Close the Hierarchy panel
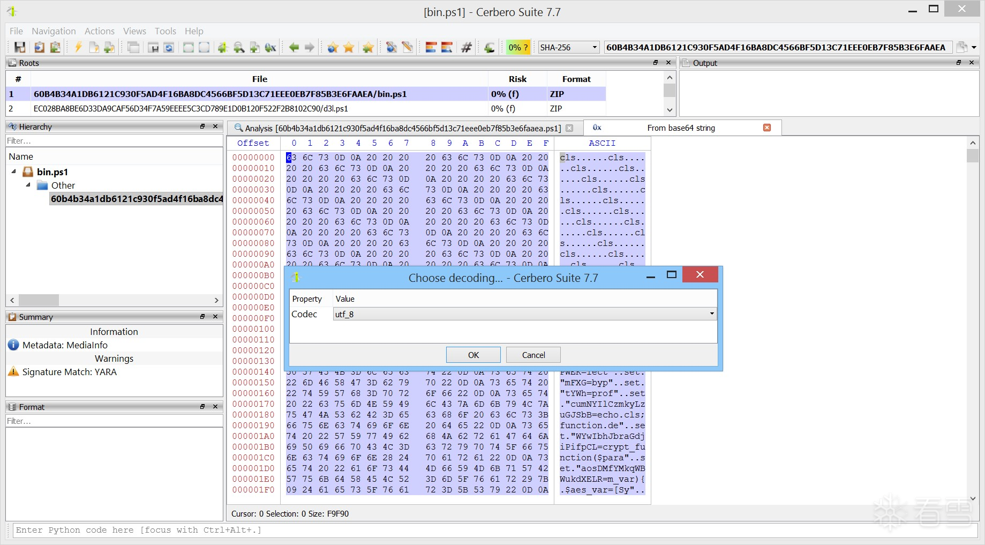The width and height of the screenshot is (985, 545). tap(215, 126)
